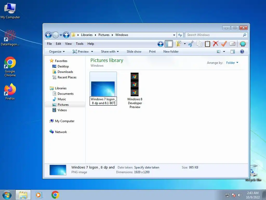
Task: Open the Organize dropdown menu
Action: coord(57,52)
